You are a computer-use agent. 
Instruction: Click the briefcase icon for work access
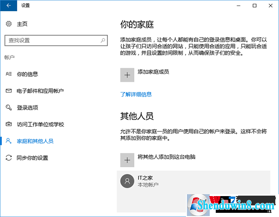[x=9, y=124]
